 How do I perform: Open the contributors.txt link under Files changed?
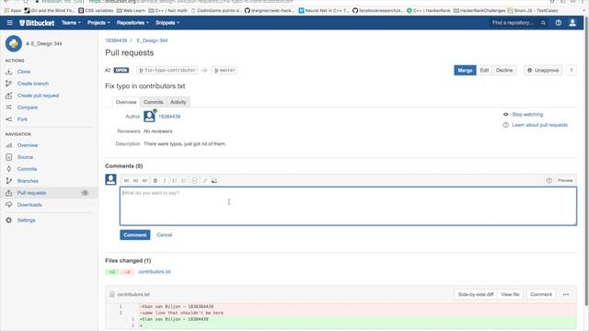(155, 272)
